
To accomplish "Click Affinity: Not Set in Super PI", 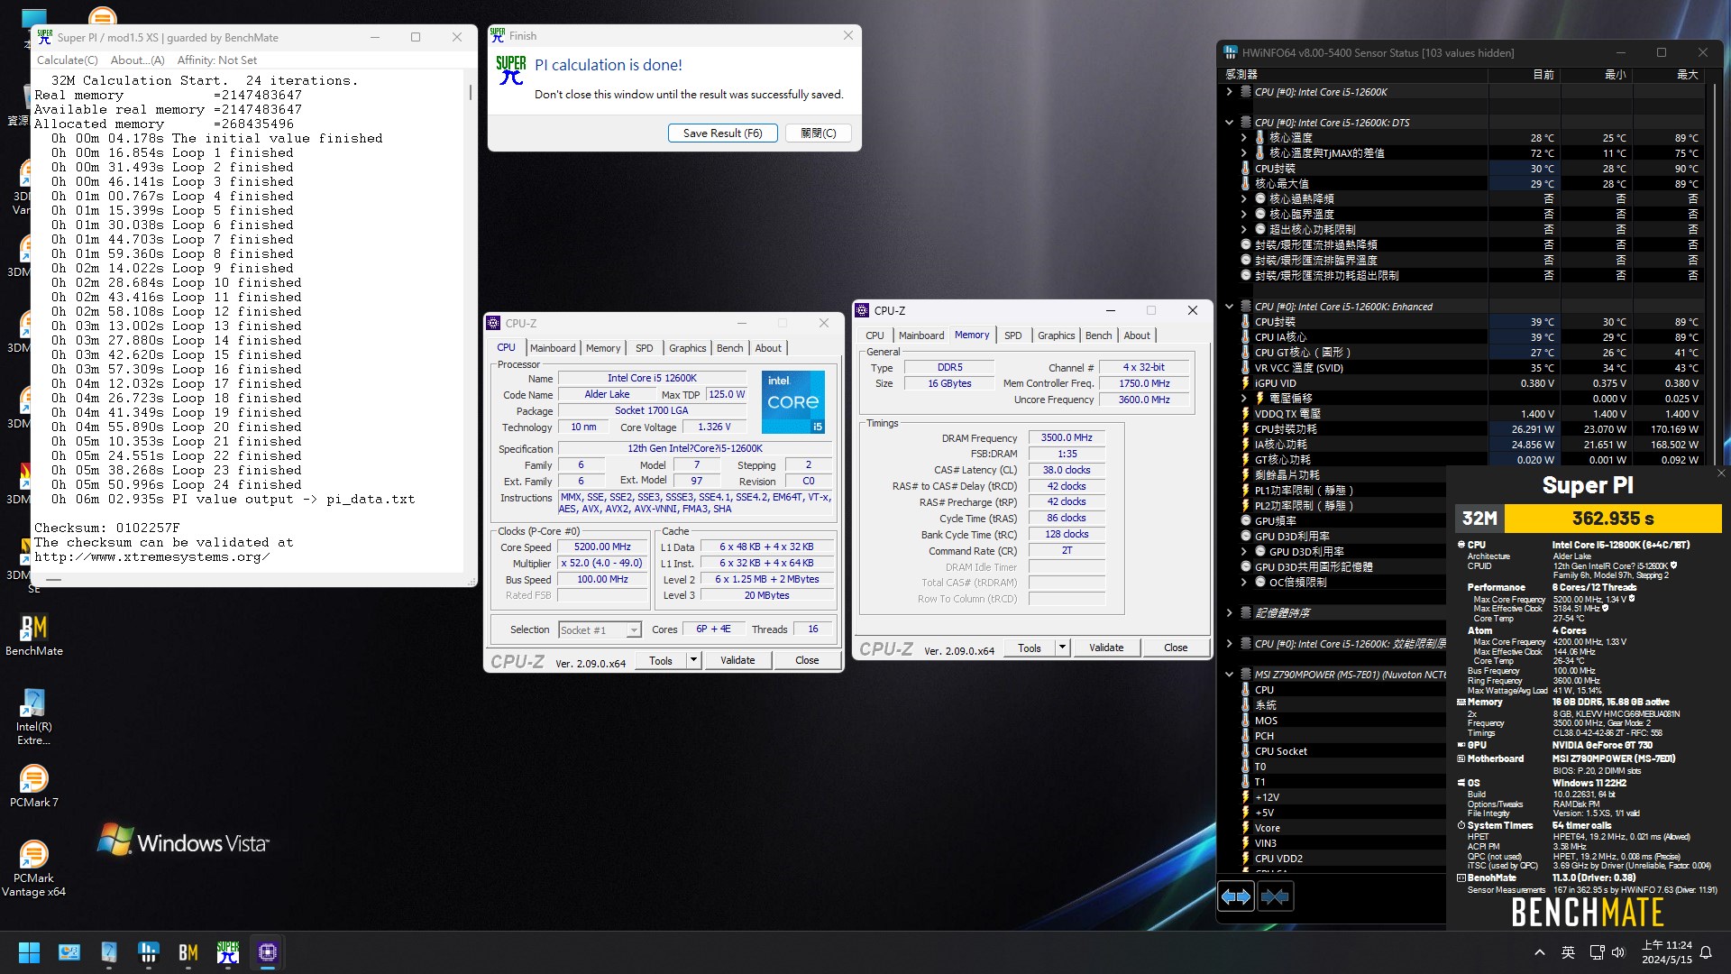I will (x=217, y=60).
